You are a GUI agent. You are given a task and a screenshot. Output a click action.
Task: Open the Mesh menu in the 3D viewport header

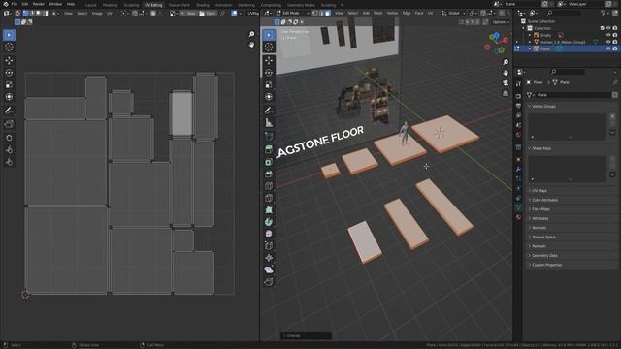[378, 13]
